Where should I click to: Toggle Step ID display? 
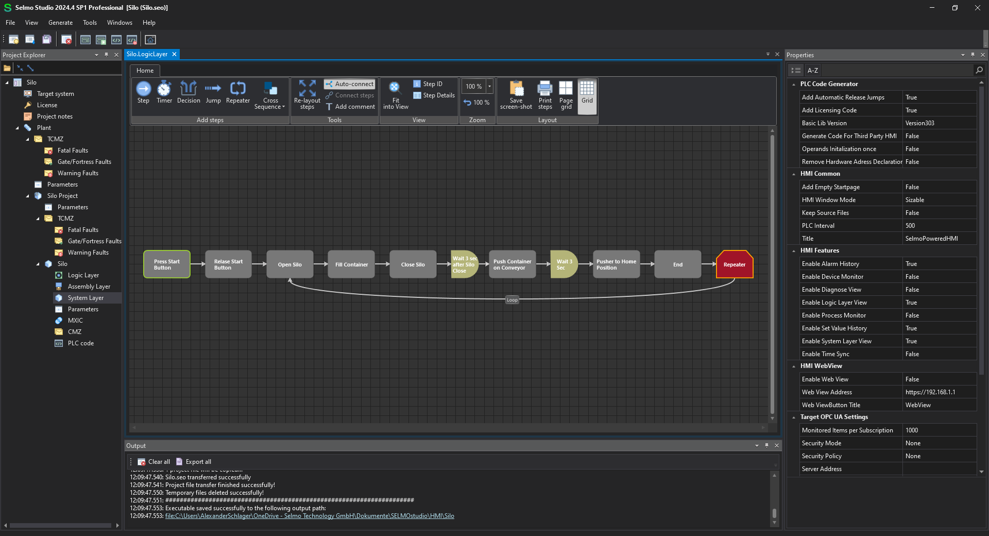(428, 84)
